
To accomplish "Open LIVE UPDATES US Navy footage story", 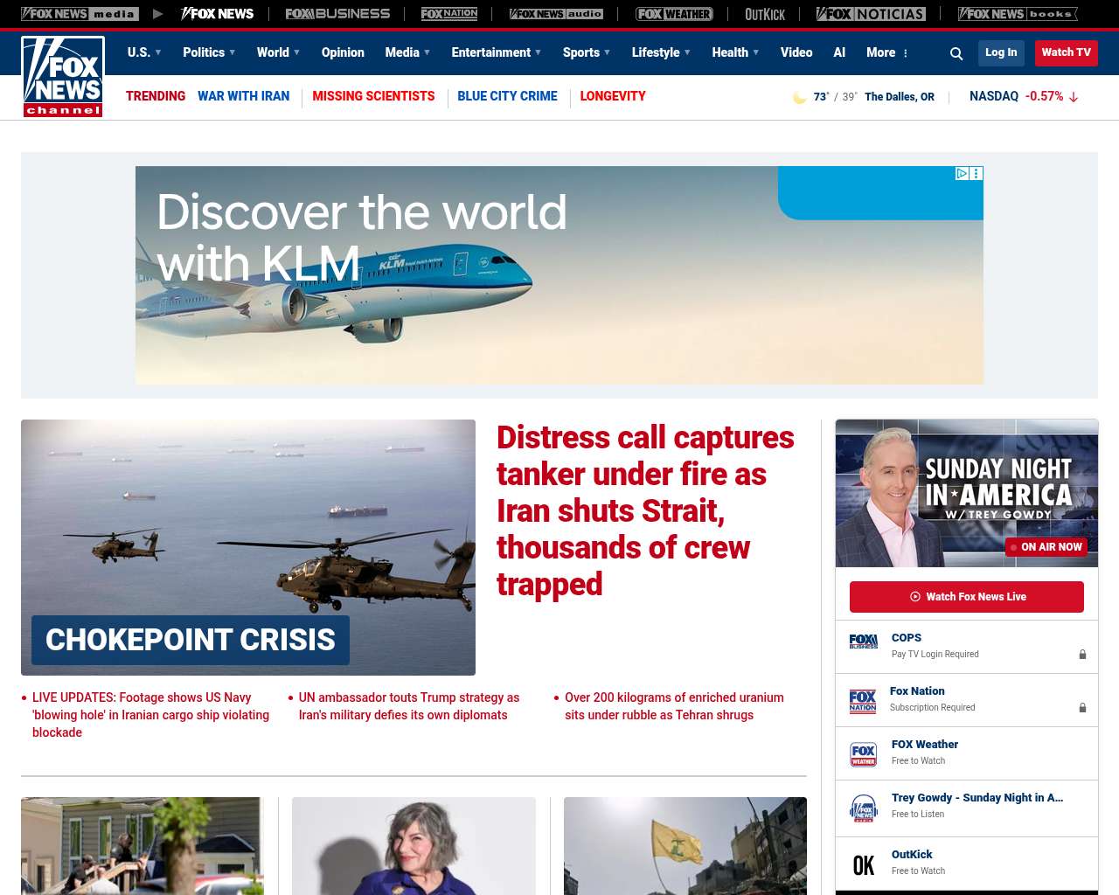I will tap(150, 715).
